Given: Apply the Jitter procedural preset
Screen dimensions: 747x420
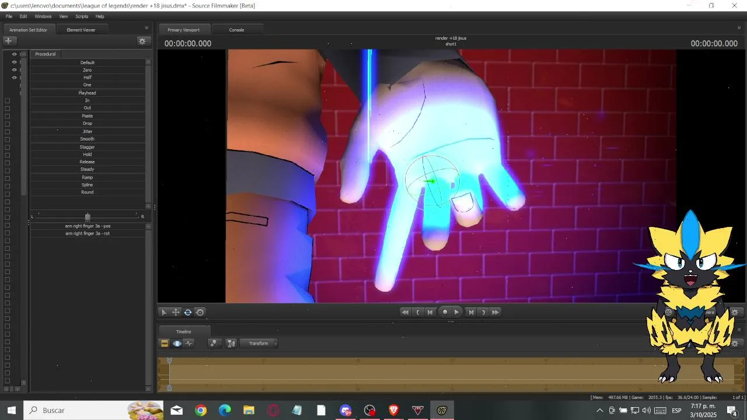Looking at the screenshot, I should pos(88,132).
